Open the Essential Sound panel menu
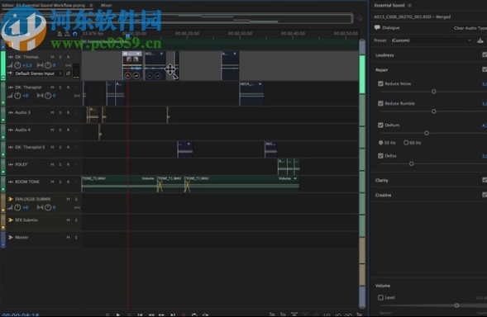 tap(409, 5)
